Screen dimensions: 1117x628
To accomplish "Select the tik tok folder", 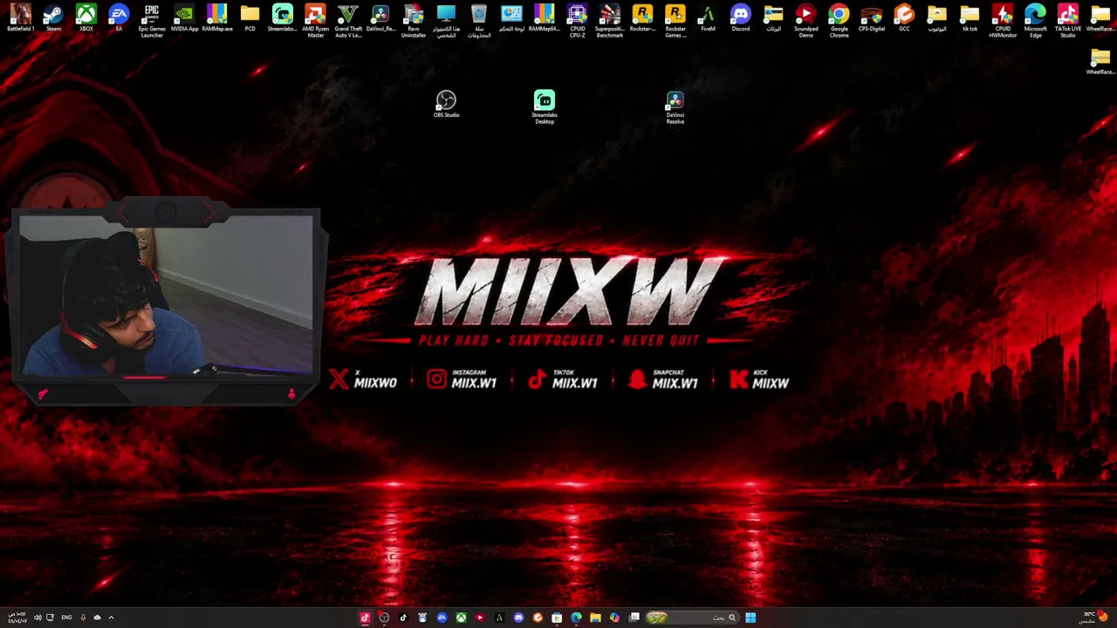I will tap(970, 18).
